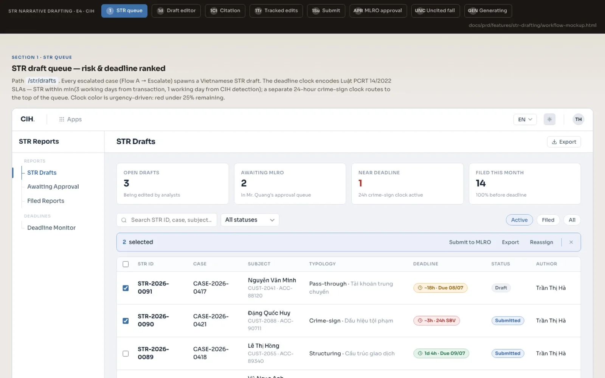This screenshot has height=378, width=605.
Task: Go to STR Drafts in sidebar
Action: (42, 173)
